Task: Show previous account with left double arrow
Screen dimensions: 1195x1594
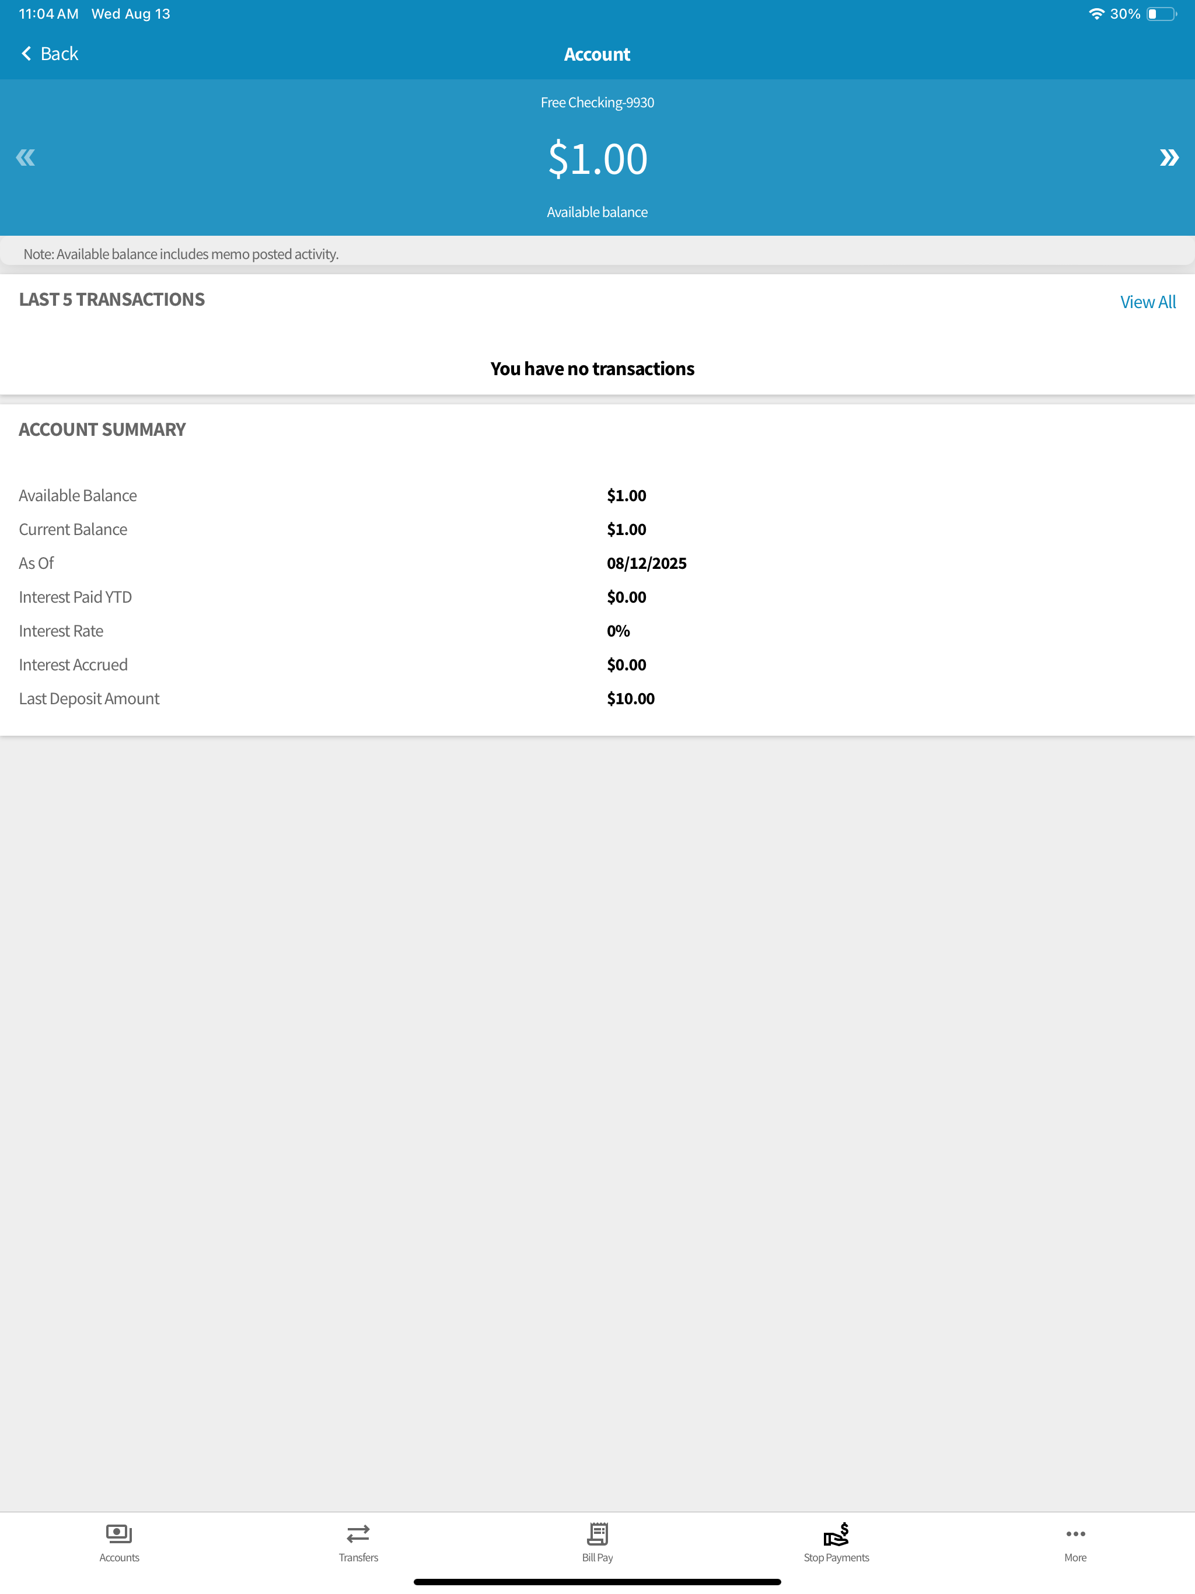Action: pos(25,158)
